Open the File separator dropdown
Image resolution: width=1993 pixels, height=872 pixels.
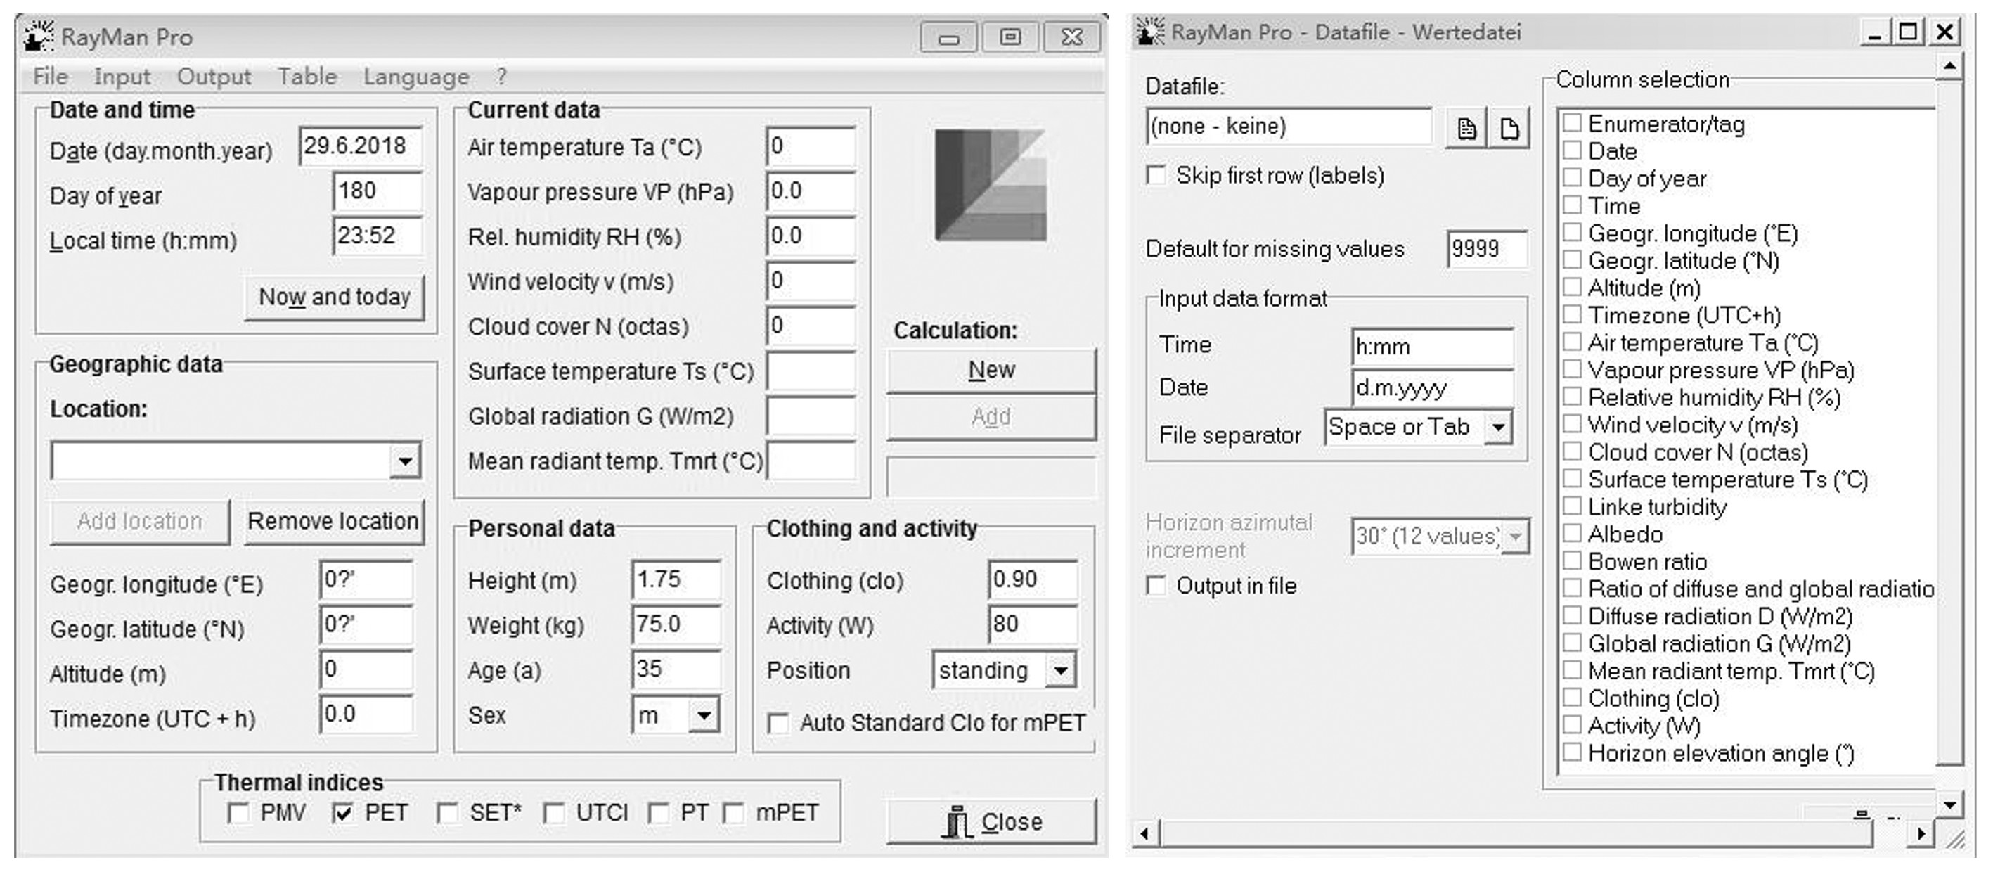tap(1498, 427)
